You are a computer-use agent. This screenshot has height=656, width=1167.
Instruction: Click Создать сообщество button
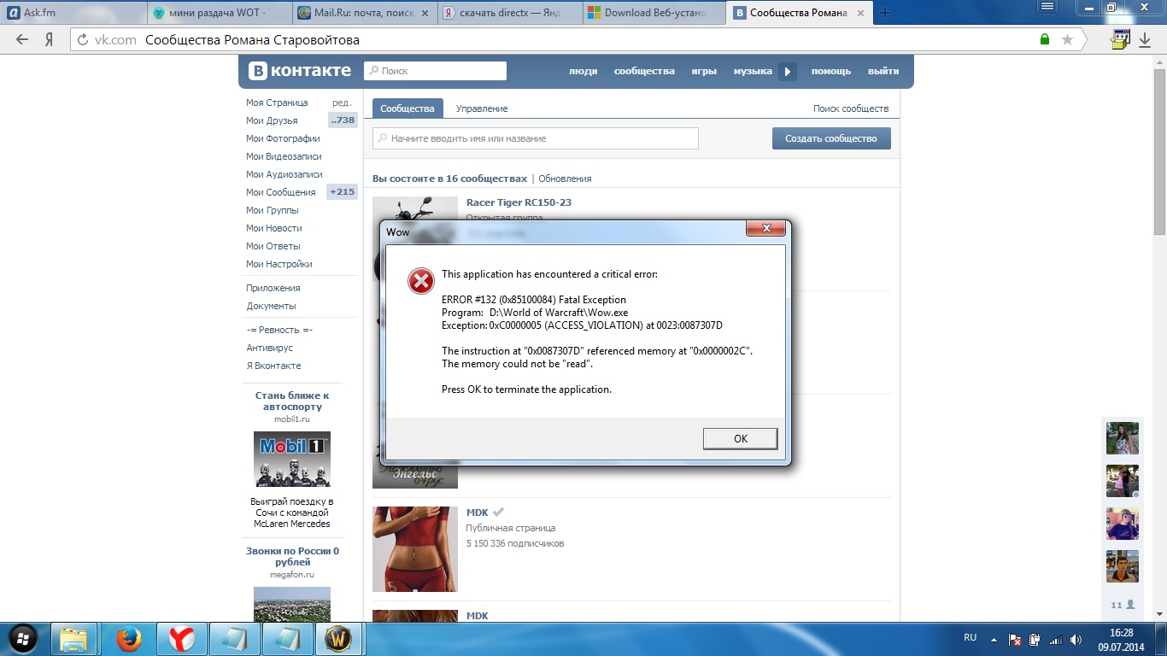pos(831,138)
